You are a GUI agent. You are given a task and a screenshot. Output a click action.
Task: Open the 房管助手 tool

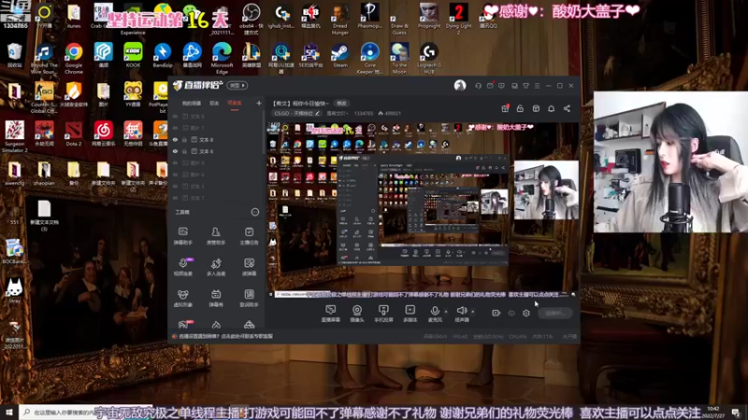tap(216, 235)
